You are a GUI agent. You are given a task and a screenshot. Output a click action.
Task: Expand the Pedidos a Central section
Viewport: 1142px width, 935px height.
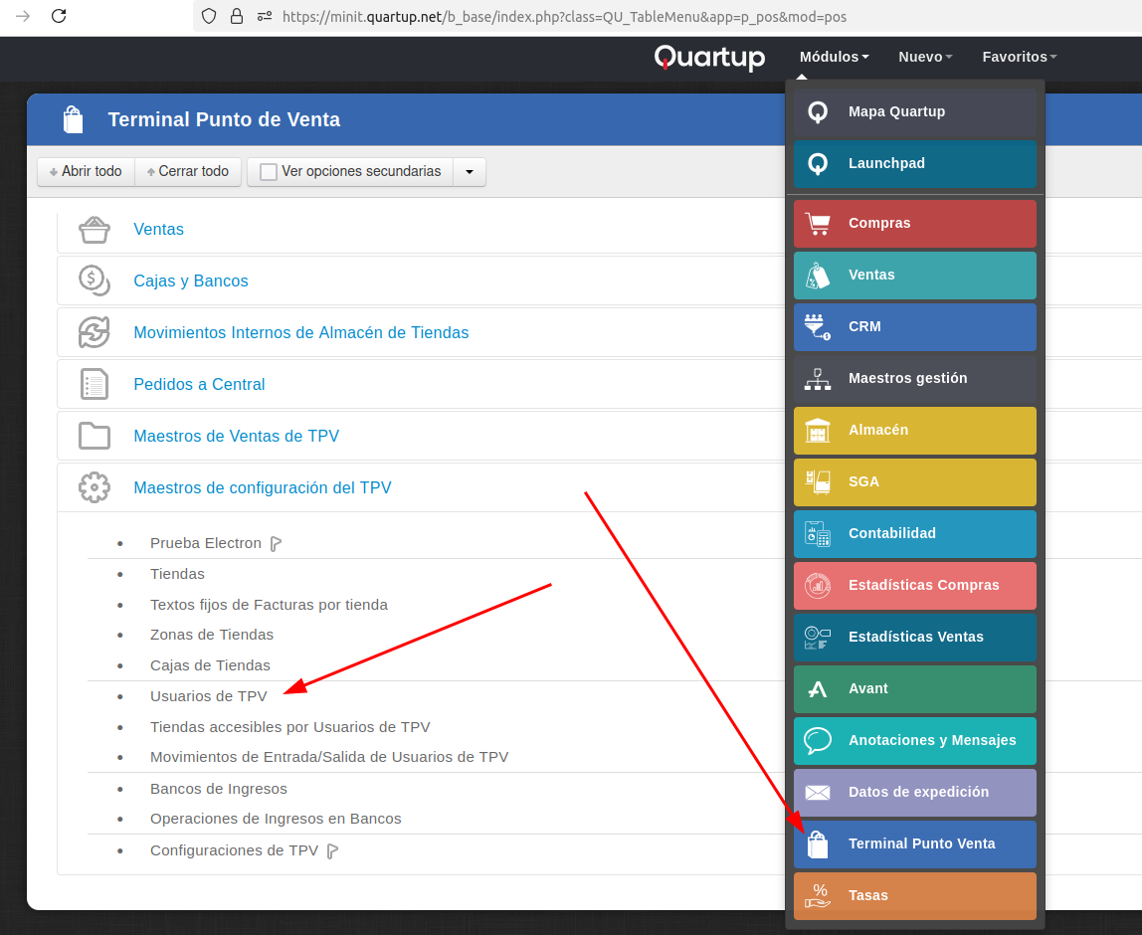click(x=199, y=385)
